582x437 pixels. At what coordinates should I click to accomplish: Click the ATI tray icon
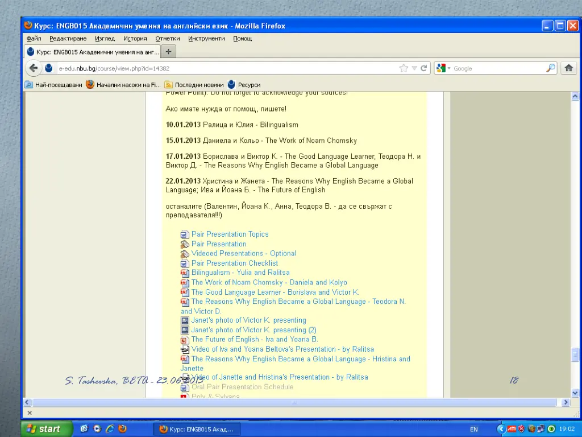coord(512,429)
